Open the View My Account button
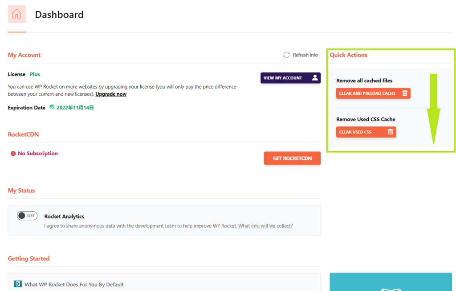Image resolution: width=456 pixels, height=291 pixels. coord(290,78)
